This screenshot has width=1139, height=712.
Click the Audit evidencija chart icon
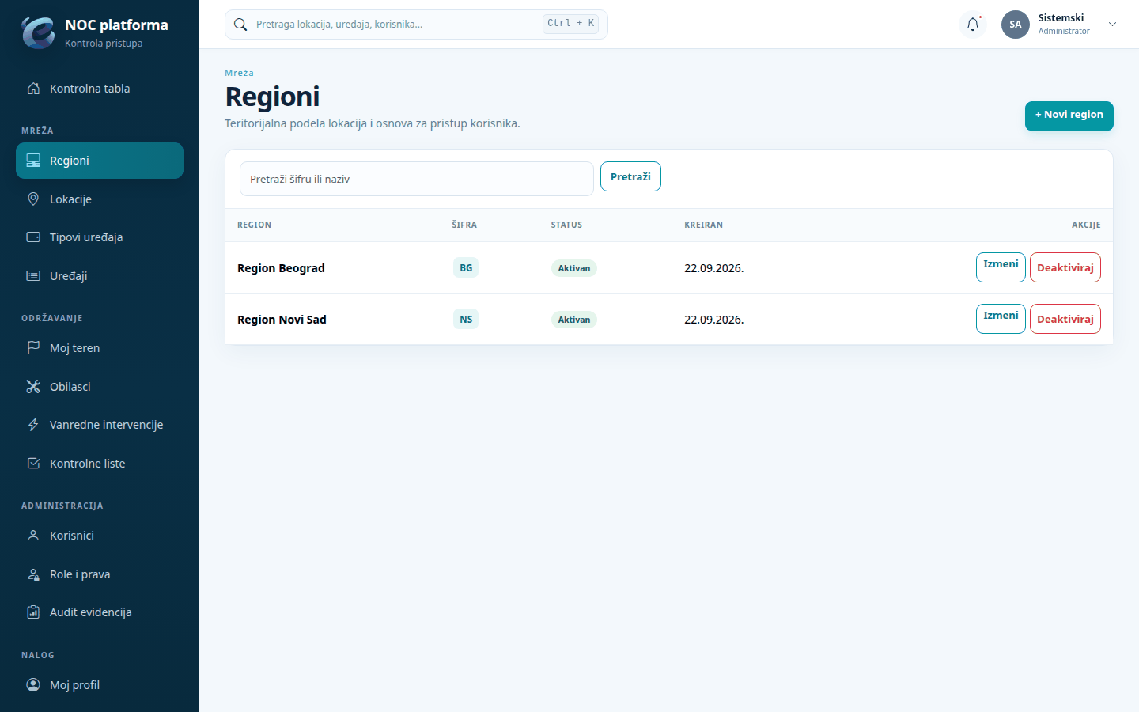pyautogui.click(x=33, y=612)
